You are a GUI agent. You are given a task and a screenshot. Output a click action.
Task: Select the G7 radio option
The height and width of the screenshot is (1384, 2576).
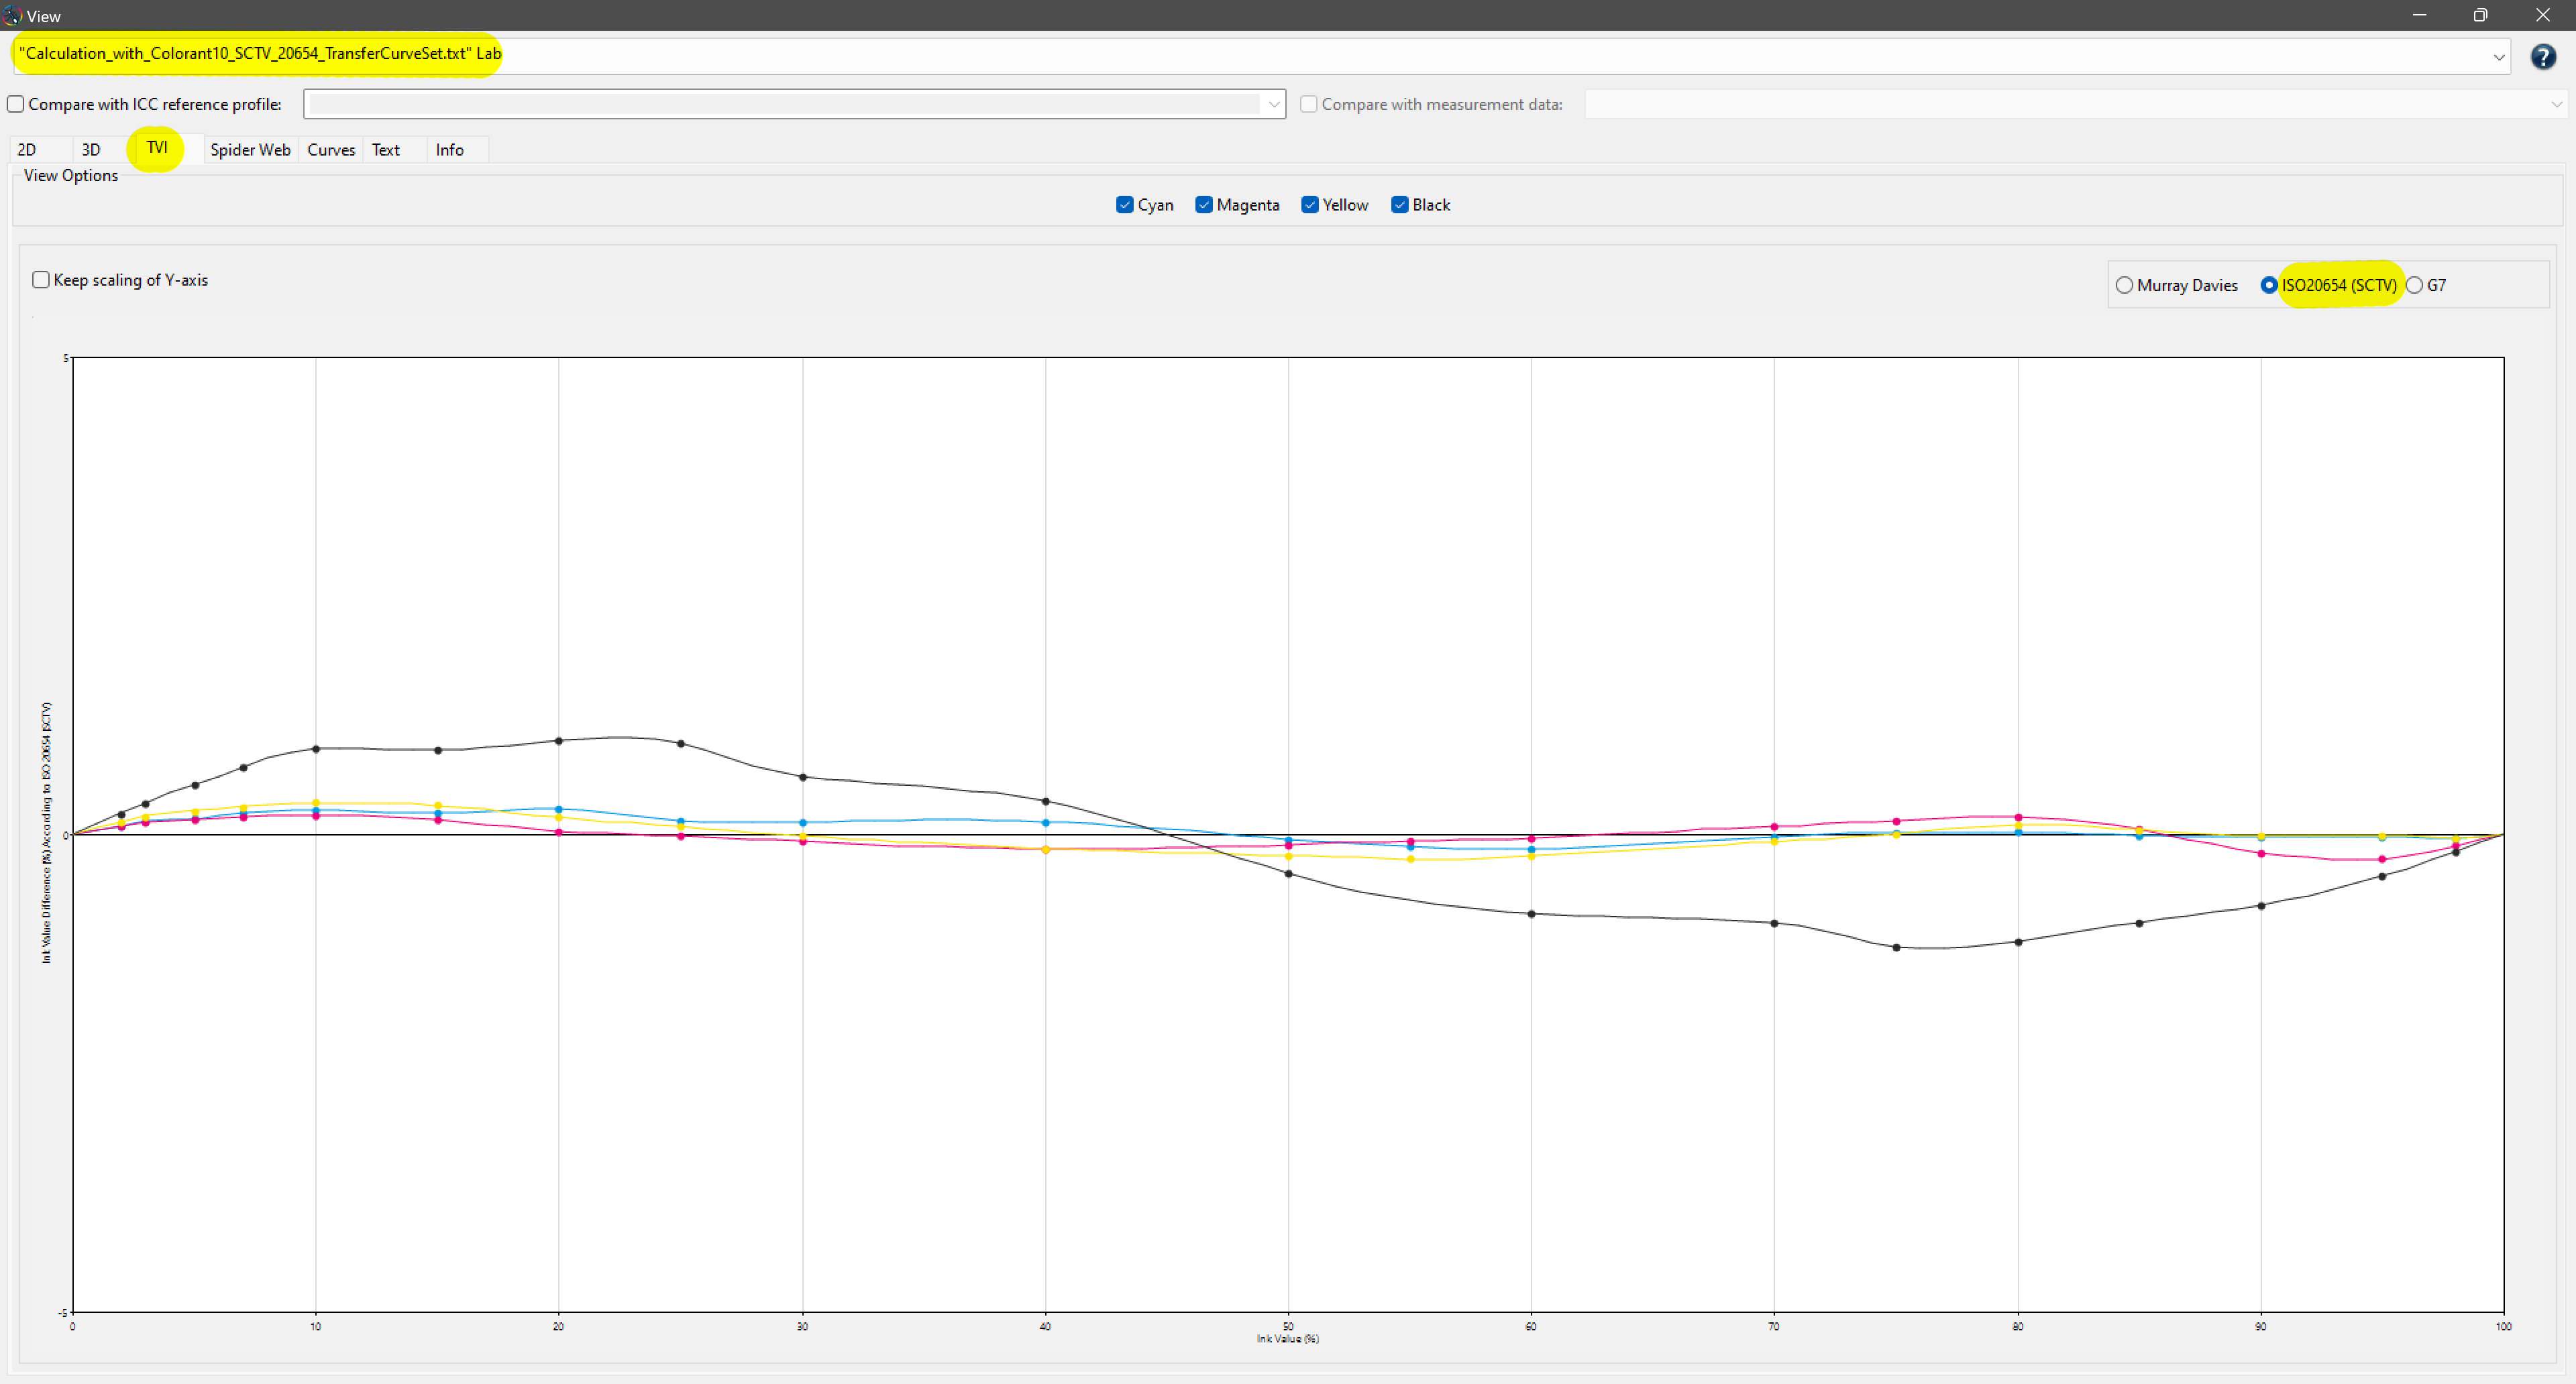pos(2415,286)
